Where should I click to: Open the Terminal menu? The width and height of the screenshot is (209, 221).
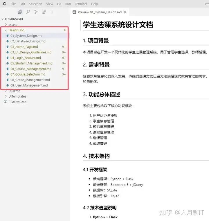(x=81, y=4)
